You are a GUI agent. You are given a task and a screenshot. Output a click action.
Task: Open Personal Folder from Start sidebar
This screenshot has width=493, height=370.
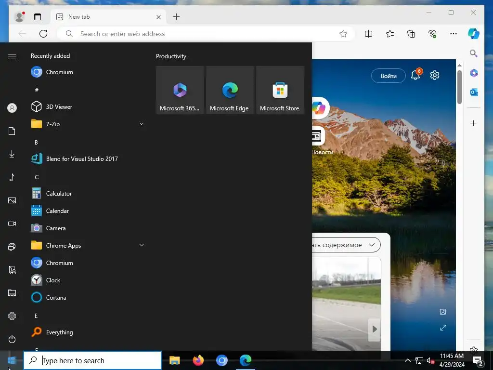pyautogui.click(x=12, y=270)
